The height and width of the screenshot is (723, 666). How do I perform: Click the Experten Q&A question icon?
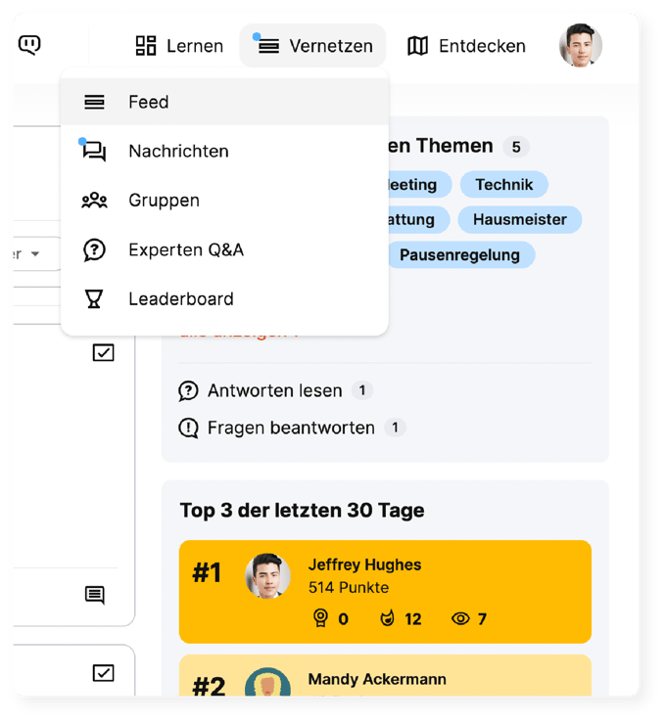[94, 250]
